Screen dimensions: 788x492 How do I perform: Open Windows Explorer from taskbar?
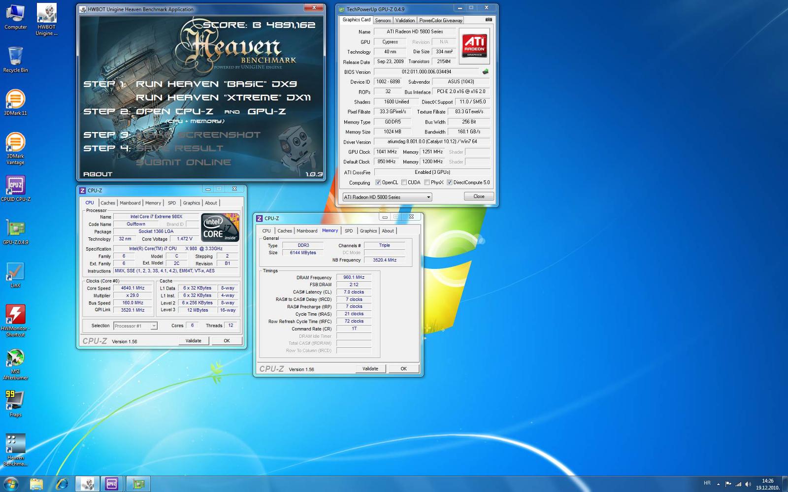click(36, 484)
